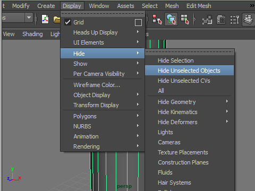Hide Hair Systems
The width and height of the screenshot is (255, 191).
pyautogui.click(x=190, y=183)
